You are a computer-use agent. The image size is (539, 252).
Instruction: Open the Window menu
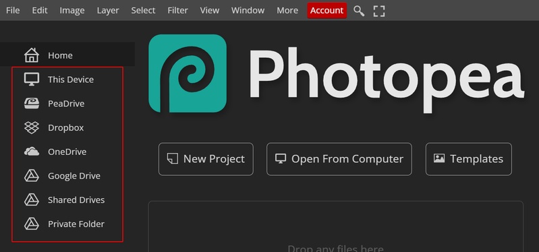click(248, 10)
